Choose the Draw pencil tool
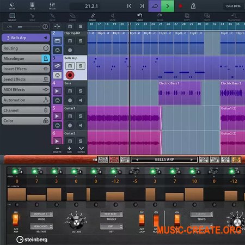 [93, 17]
